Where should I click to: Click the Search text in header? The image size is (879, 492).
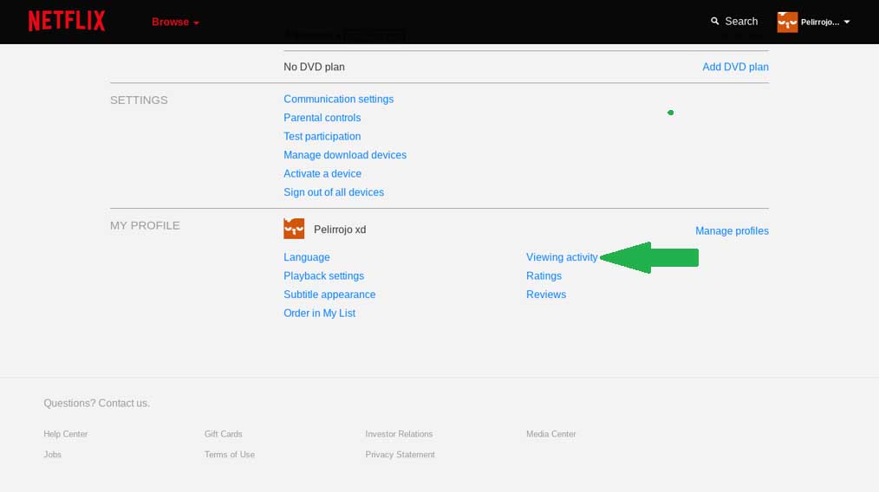click(x=741, y=22)
